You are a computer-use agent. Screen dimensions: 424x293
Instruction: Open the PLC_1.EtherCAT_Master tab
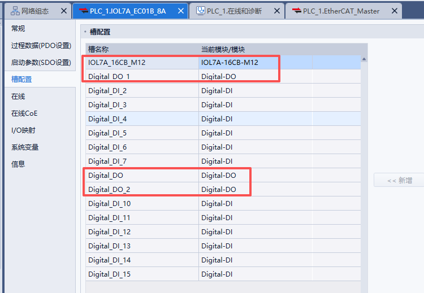pyautogui.click(x=343, y=11)
